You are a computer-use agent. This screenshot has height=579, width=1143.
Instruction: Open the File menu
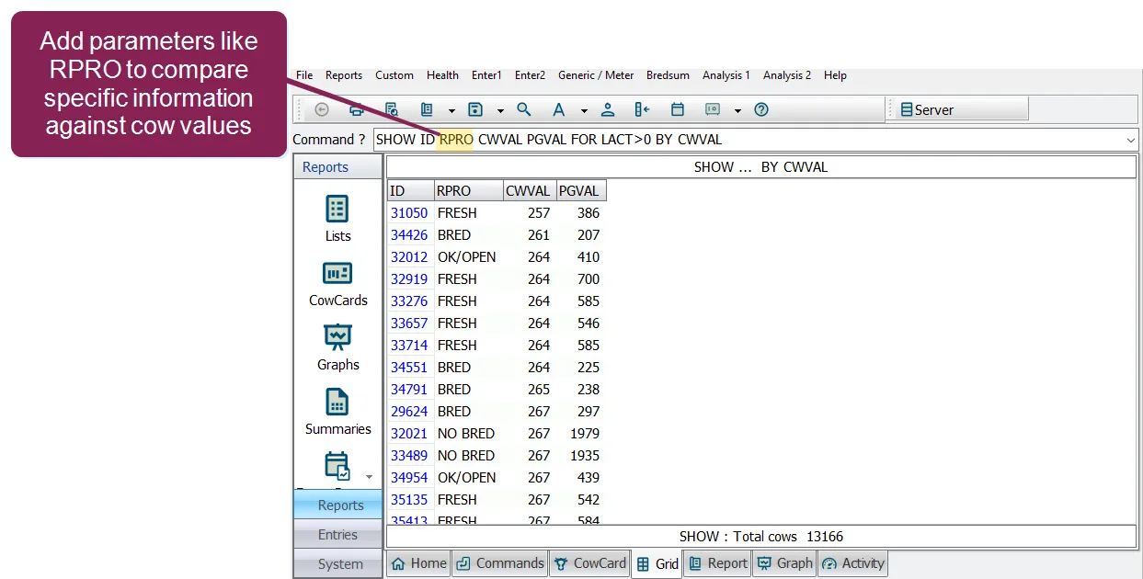tap(304, 75)
